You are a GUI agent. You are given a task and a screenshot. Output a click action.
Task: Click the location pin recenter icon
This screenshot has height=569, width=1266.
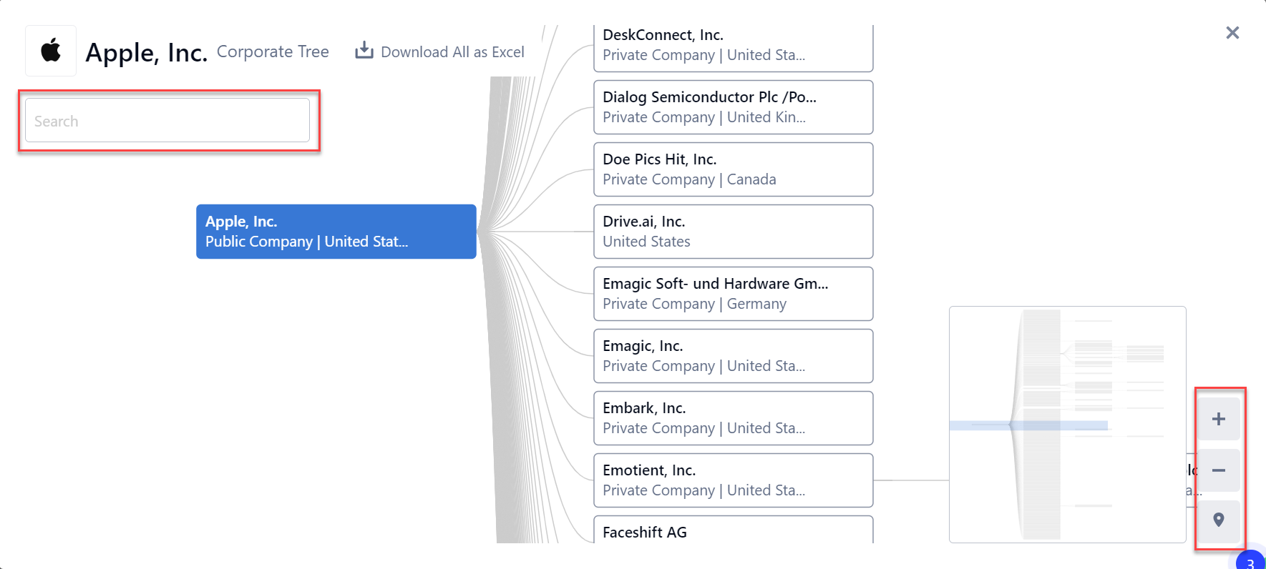pyautogui.click(x=1218, y=520)
